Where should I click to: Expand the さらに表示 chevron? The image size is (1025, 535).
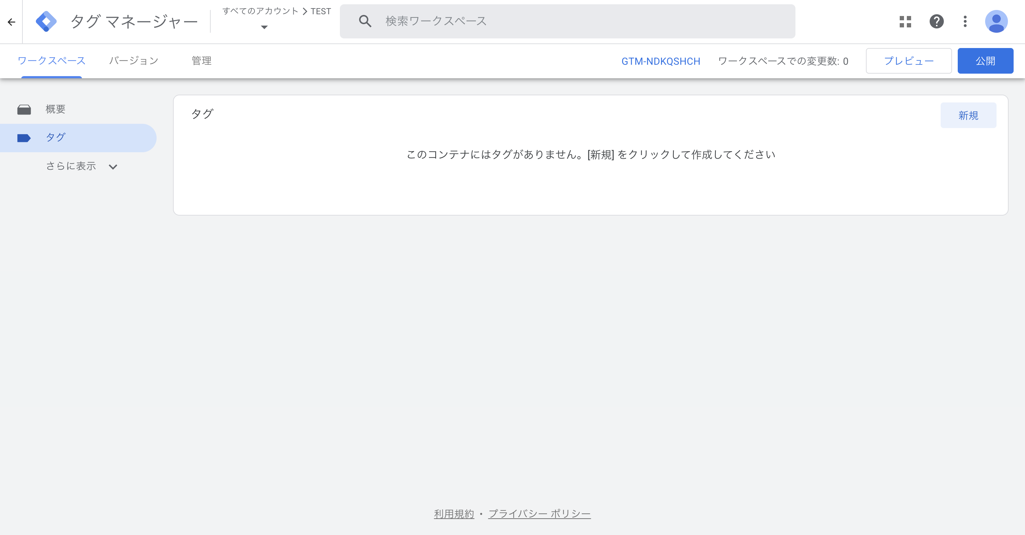point(113,167)
